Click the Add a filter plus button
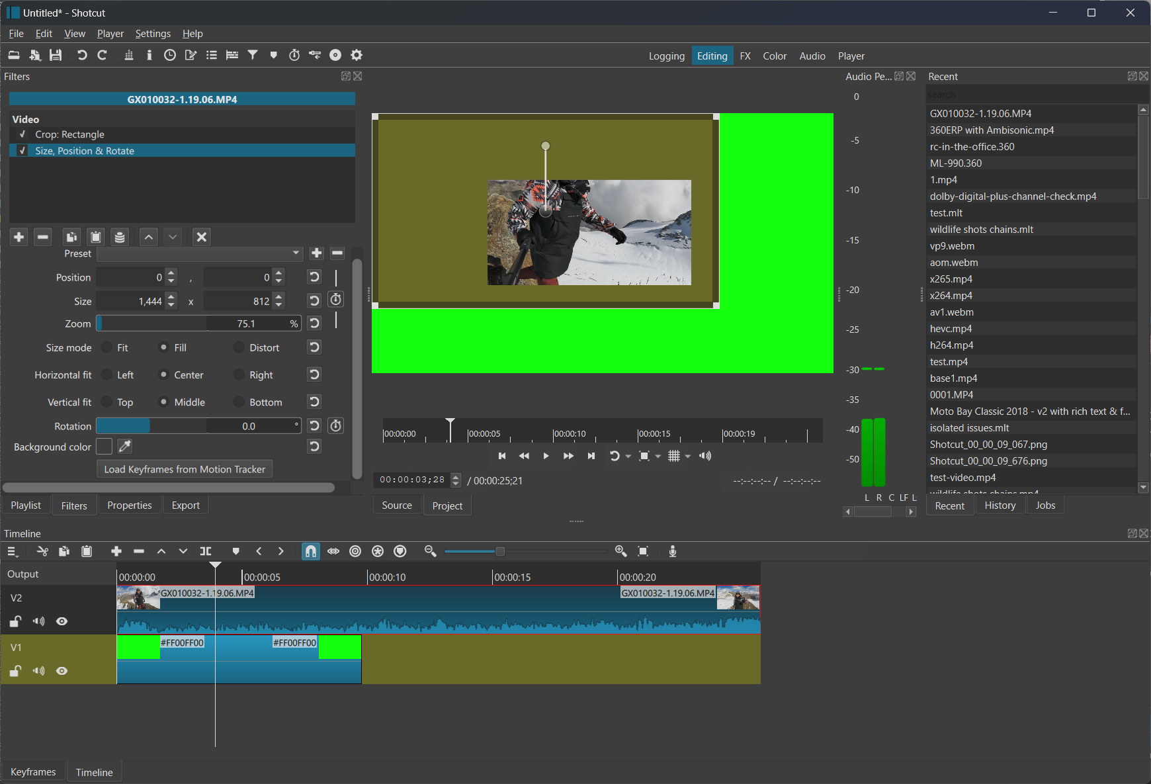1151x784 pixels. pyautogui.click(x=19, y=237)
